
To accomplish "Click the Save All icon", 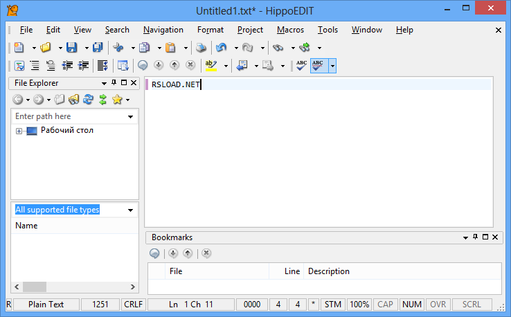I will coord(98,48).
